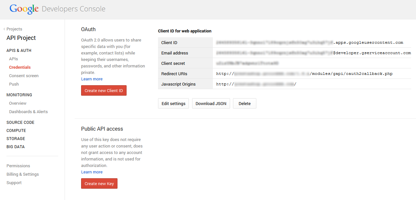
Task: Click the blurred client secret value
Action: pyautogui.click(x=247, y=63)
